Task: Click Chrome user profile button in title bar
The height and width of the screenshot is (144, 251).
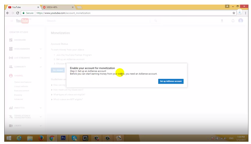Action: click(x=227, y=6)
